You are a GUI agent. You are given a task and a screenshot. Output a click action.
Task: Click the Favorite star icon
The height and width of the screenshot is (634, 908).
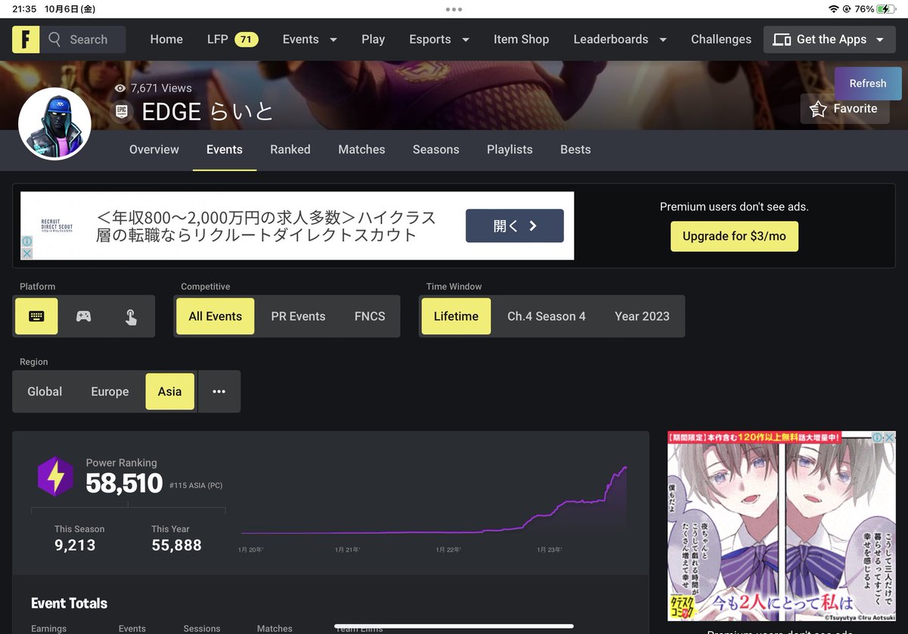818,109
